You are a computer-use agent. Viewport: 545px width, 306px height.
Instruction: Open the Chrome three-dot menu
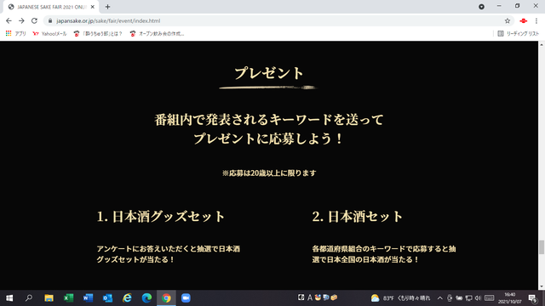point(536,20)
